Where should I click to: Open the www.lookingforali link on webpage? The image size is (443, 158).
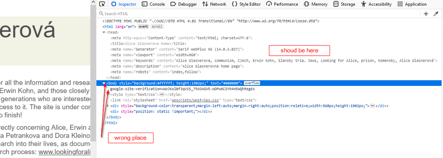pos(64,152)
